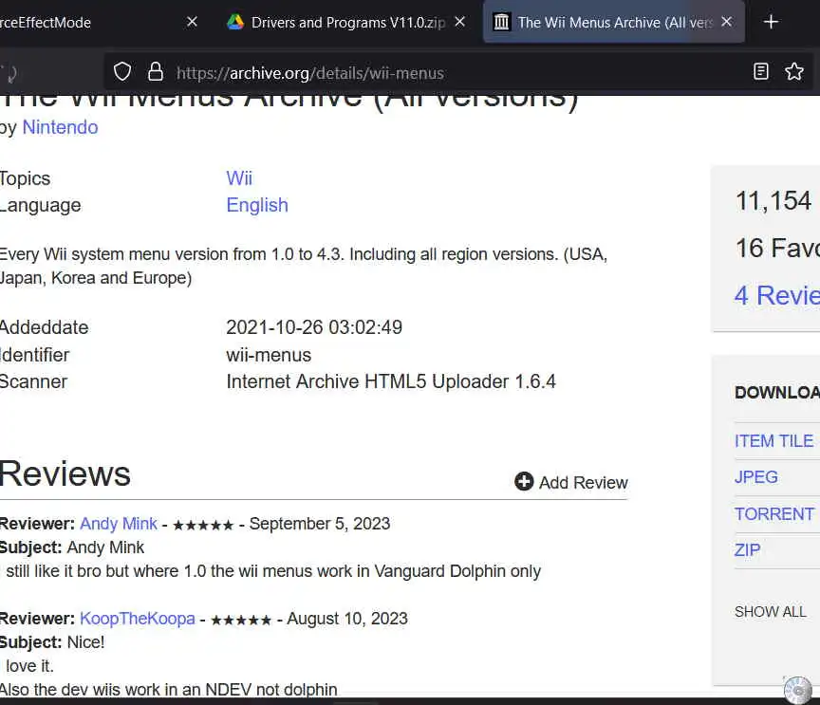Click the September 5, 2023 review date

(320, 524)
